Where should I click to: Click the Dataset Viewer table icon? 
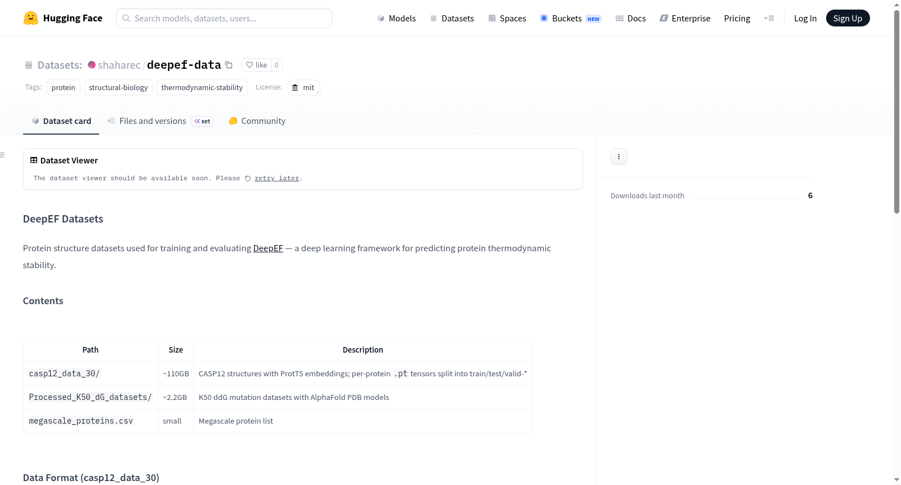pos(34,161)
